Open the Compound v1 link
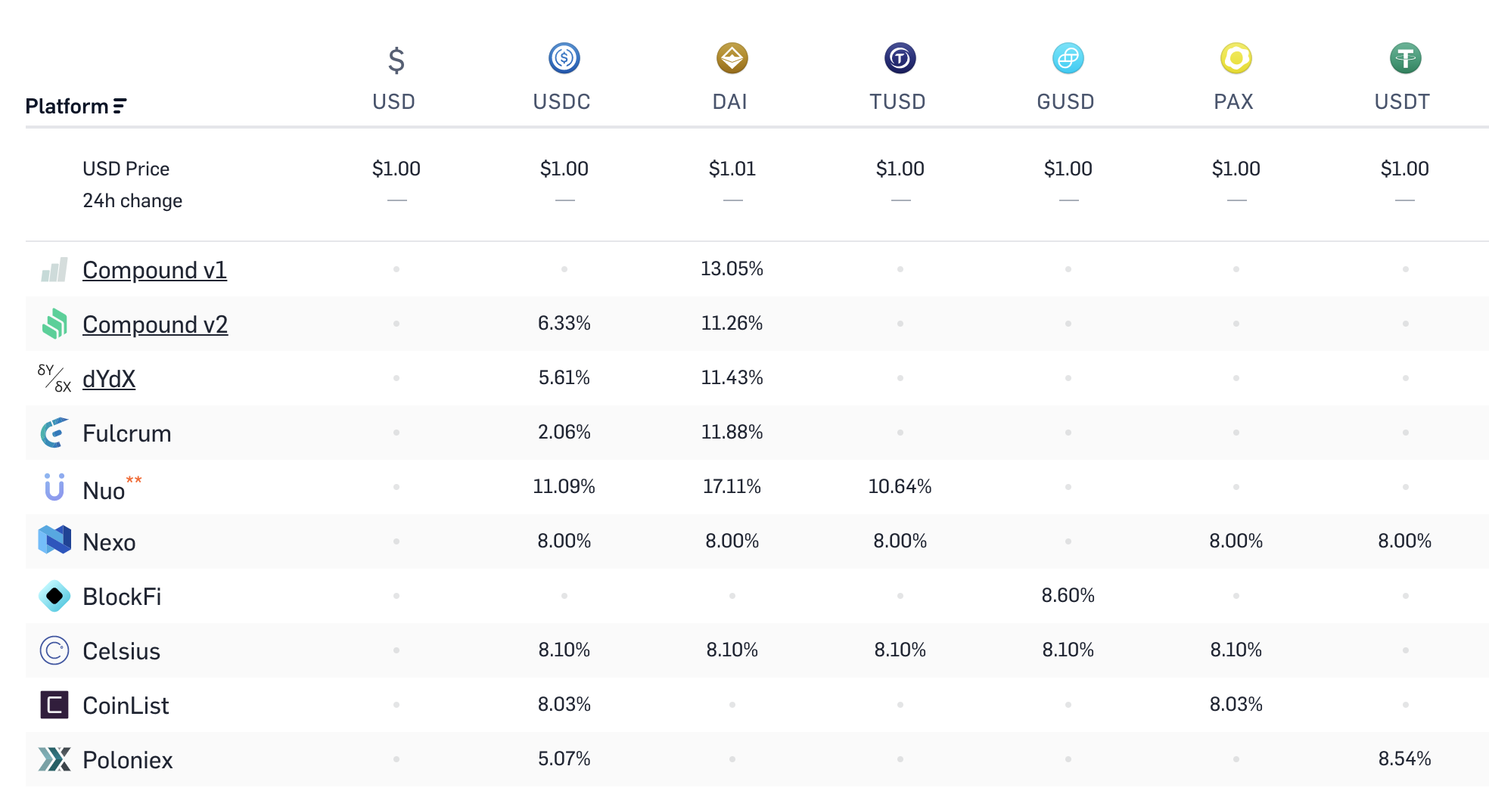Image resolution: width=1489 pixels, height=794 pixels. click(154, 270)
